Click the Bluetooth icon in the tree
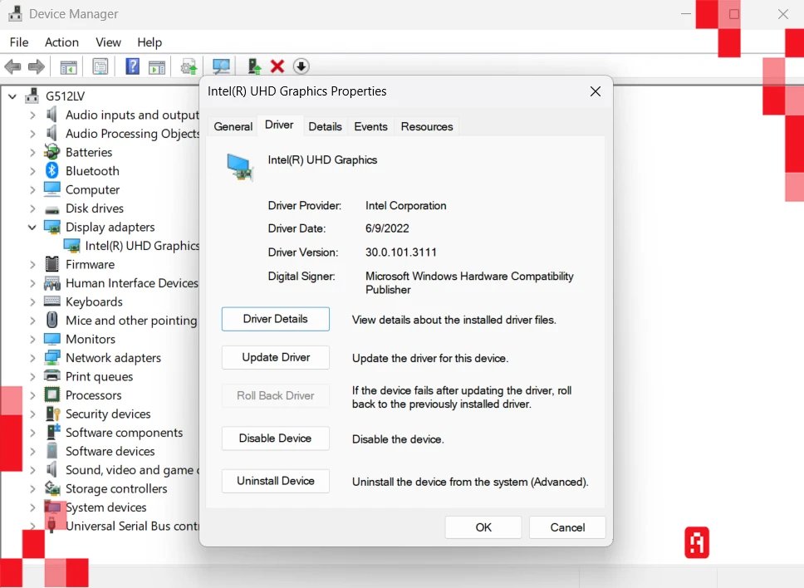804x588 pixels. 51,171
